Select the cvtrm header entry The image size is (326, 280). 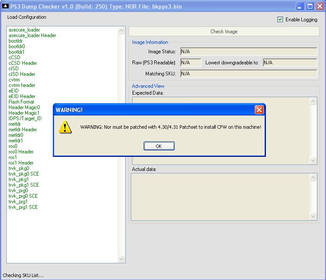click(x=22, y=85)
